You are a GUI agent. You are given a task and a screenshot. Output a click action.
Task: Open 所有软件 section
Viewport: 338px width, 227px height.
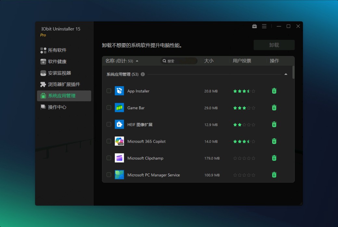click(x=64, y=50)
